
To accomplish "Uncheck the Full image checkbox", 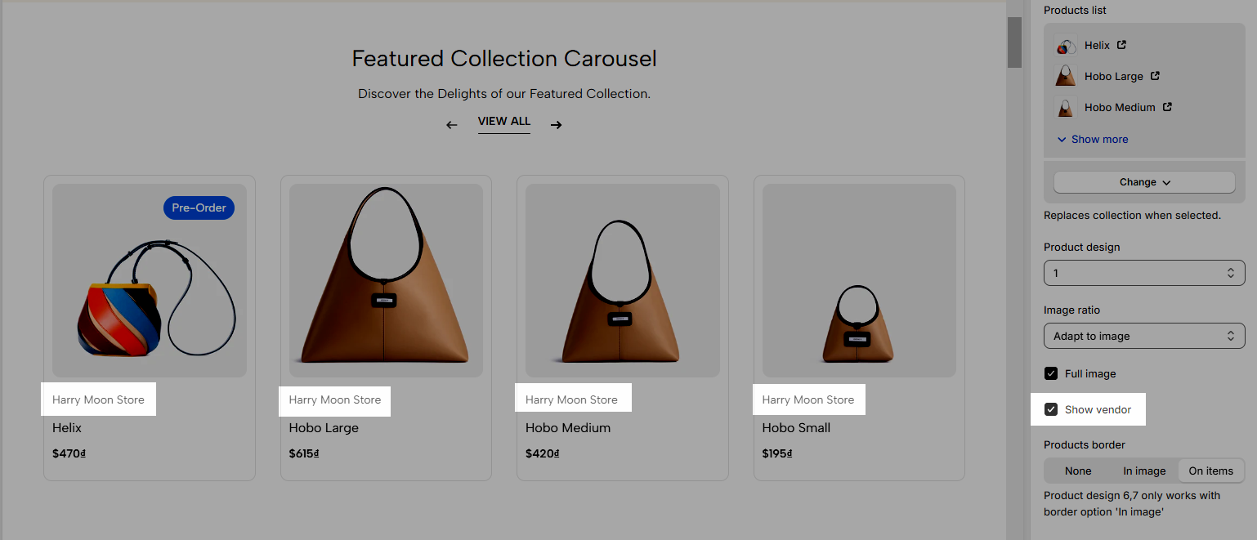I will (1051, 373).
